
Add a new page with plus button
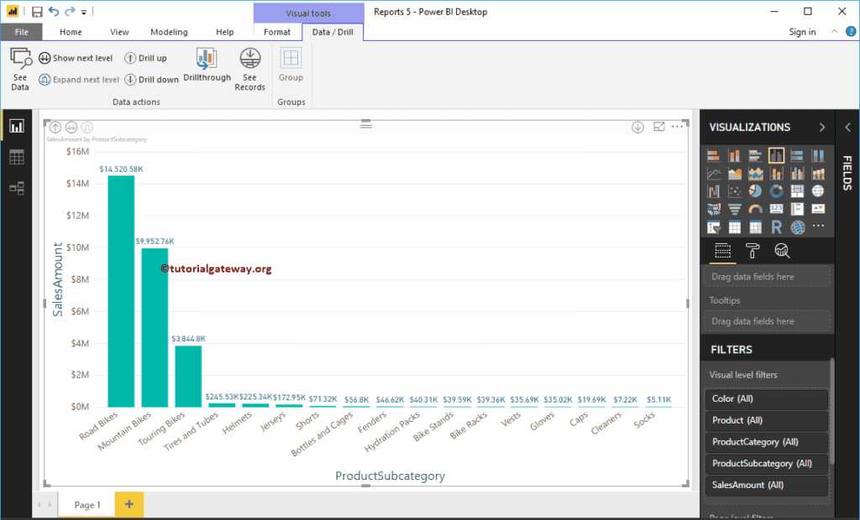tap(129, 504)
